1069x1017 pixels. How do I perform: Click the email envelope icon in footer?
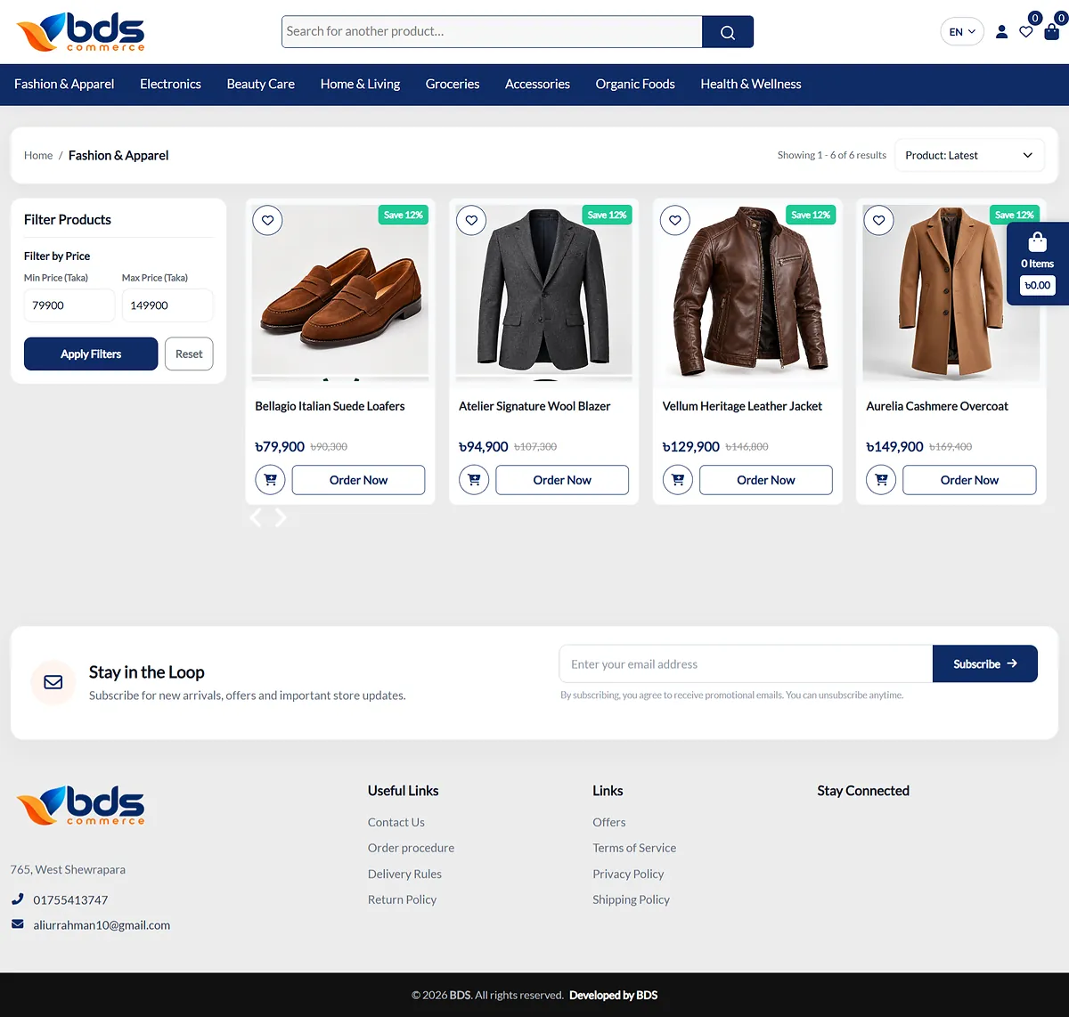tap(18, 924)
